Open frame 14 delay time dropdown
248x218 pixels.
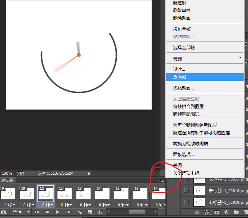click(x=104, y=205)
